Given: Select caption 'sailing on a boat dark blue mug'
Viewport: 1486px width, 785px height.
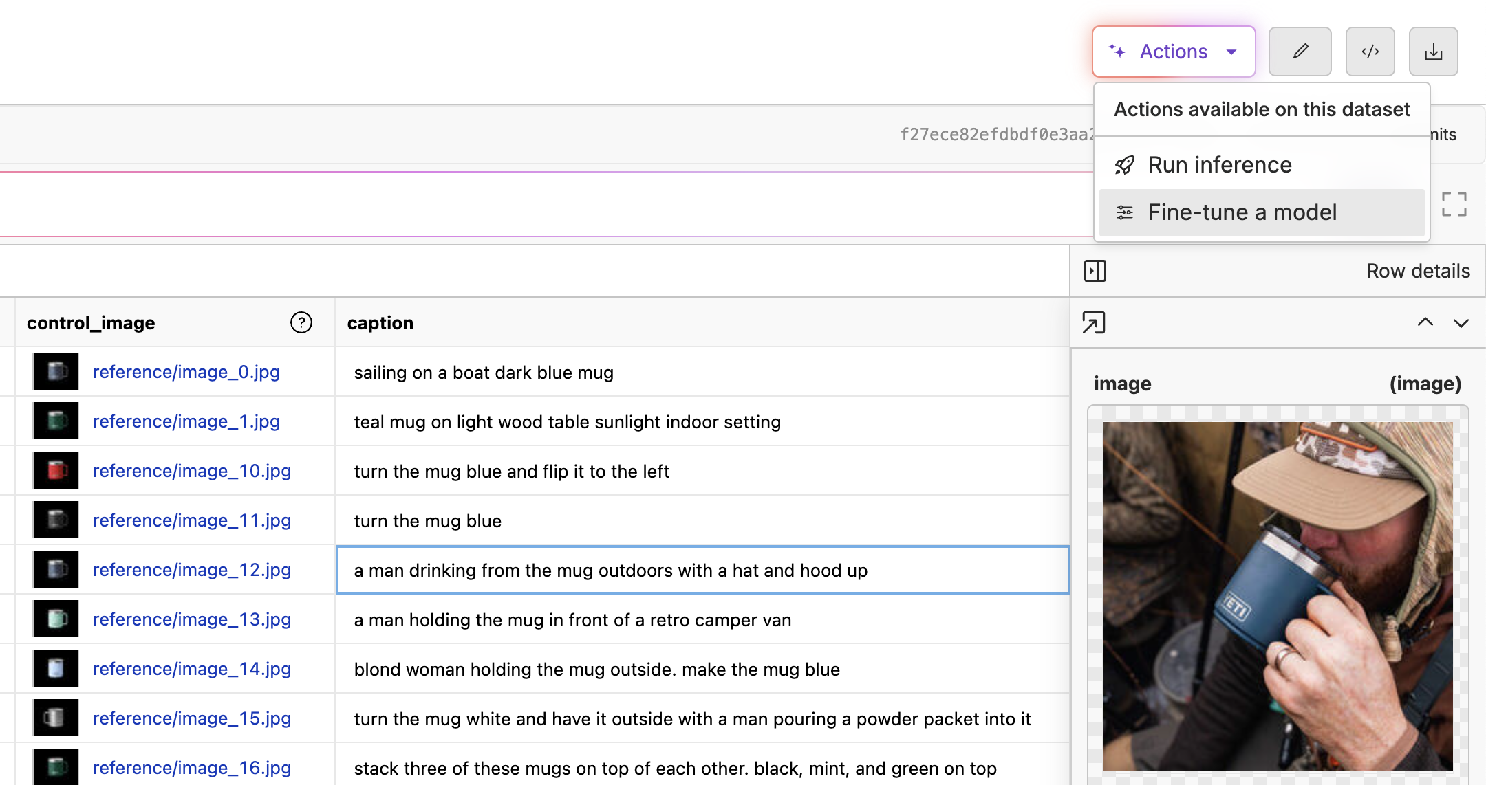Looking at the screenshot, I should point(483,373).
